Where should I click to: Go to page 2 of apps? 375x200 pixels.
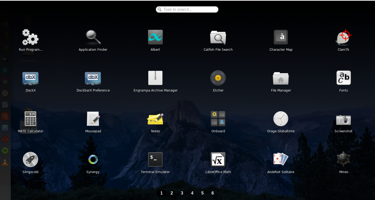[x=172, y=193]
